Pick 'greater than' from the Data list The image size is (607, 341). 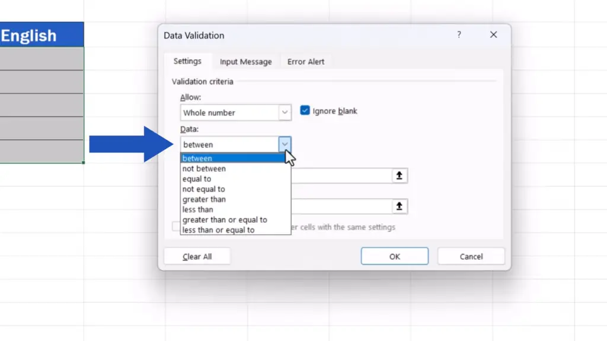pos(204,200)
